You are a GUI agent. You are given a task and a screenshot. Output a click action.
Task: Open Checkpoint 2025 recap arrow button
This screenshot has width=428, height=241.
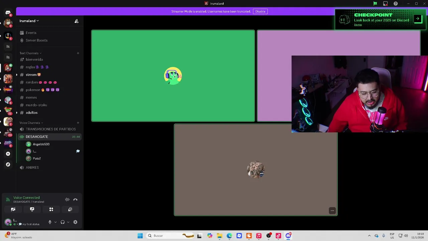coord(418,19)
